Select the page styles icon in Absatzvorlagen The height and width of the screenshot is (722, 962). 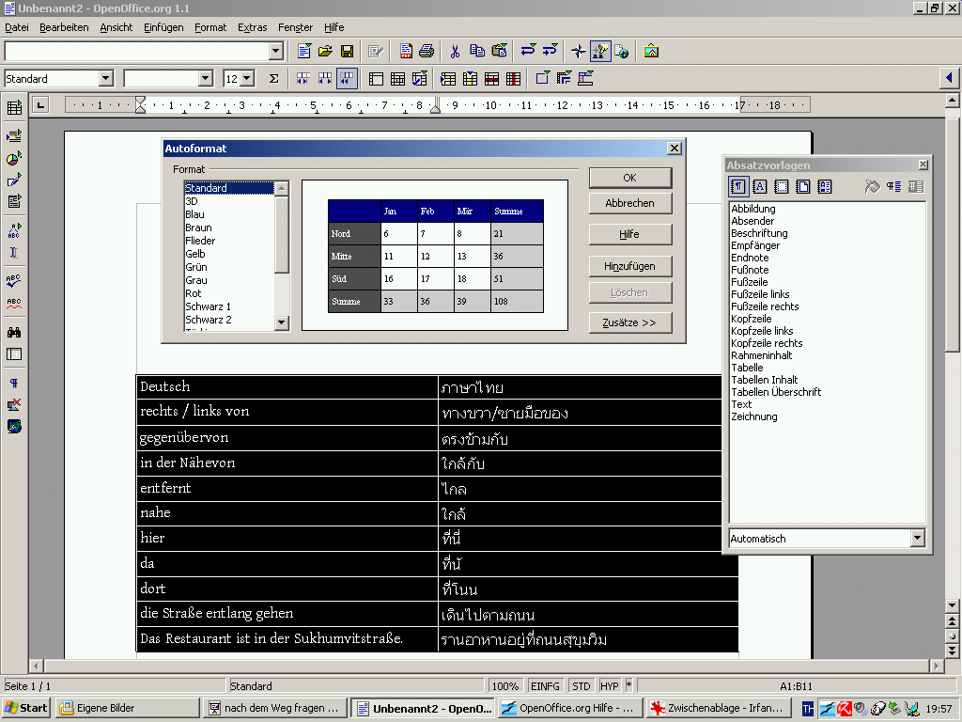[x=802, y=187]
